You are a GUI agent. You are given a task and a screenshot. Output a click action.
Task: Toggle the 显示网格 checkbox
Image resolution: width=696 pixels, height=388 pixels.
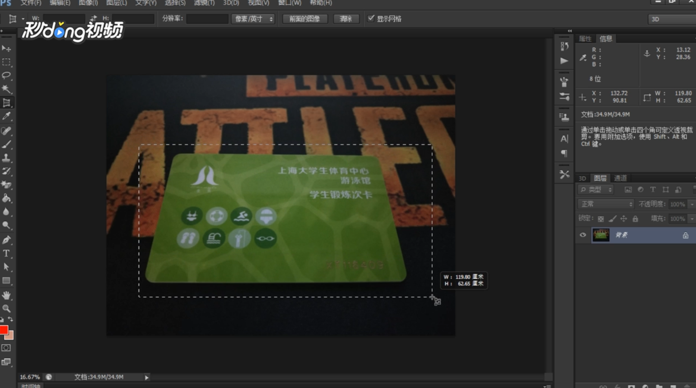point(371,18)
